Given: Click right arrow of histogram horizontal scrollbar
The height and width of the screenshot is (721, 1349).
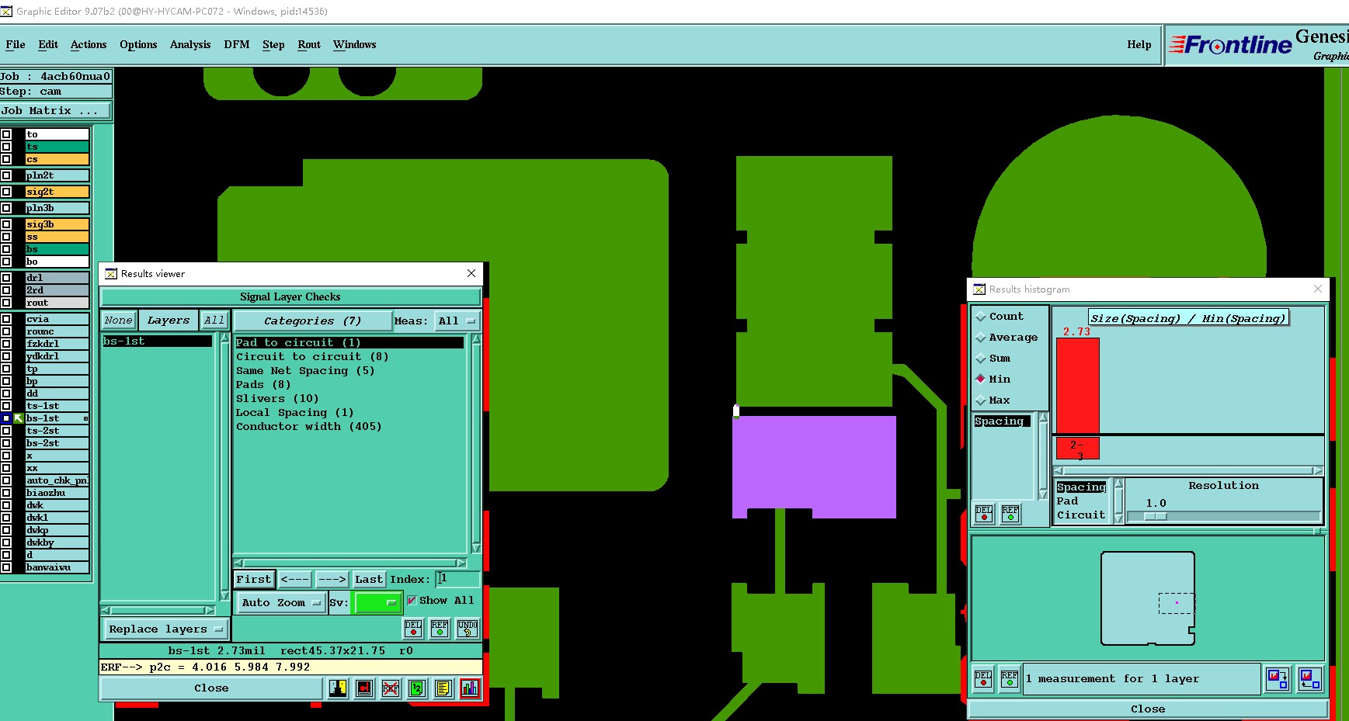Looking at the screenshot, I should [1318, 471].
